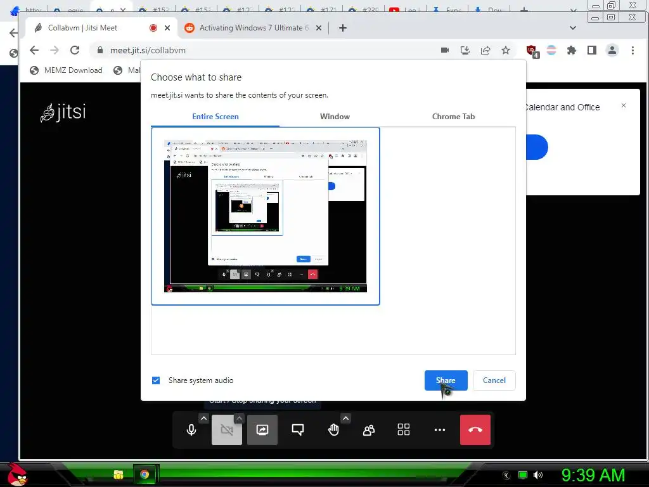Click the camera permission icon in address bar
This screenshot has width=649, height=487.
click(445, 50)
